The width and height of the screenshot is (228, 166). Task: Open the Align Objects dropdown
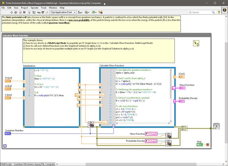point(80,12)
